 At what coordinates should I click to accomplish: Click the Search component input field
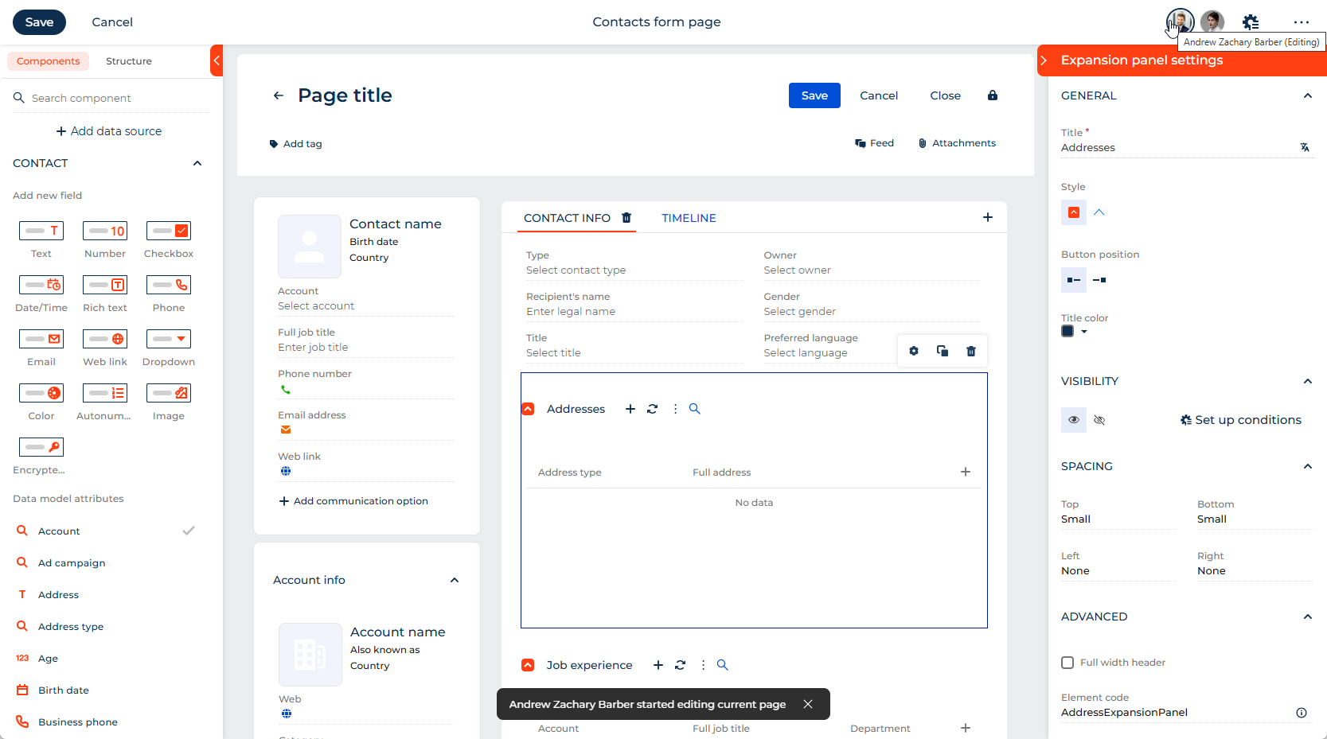pyautogui.click(x=111, y=98)
